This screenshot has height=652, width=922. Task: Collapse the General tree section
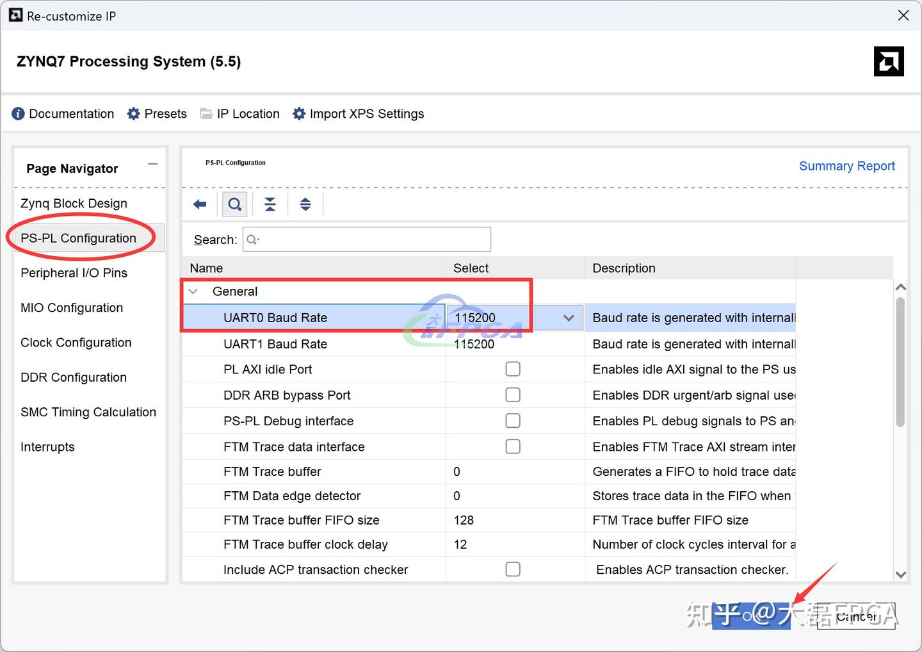[193, 291]
